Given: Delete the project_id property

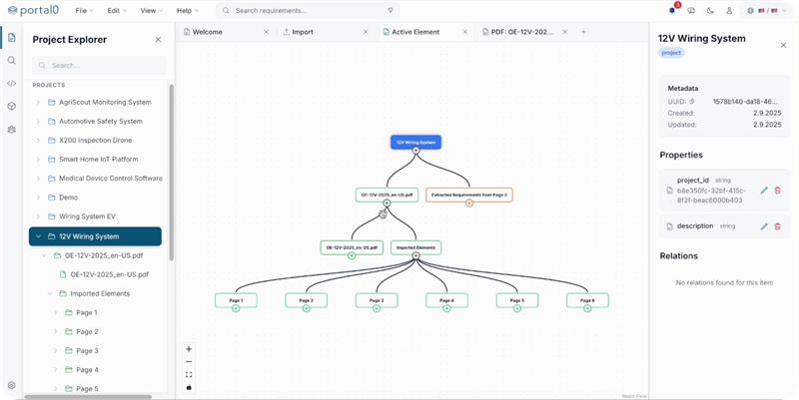Looking at the screenshot, I should coord(778,191).
